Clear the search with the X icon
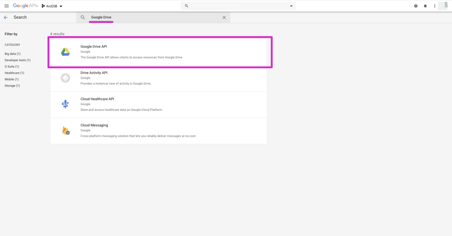 click(224, 17)
